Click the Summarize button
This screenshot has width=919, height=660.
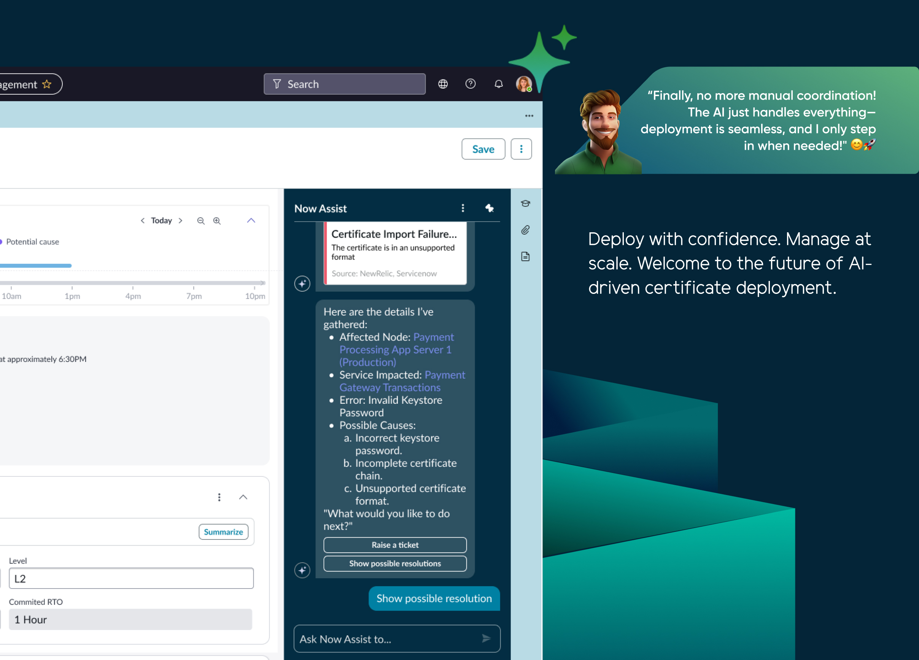(x=223, y=532)
